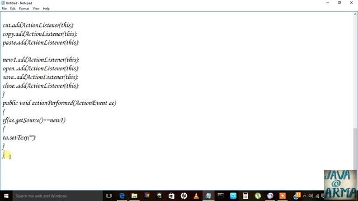Place cursor on "open..addActionListener(this);" line
This screenshot has width=358, height=201.
point(41,68)
